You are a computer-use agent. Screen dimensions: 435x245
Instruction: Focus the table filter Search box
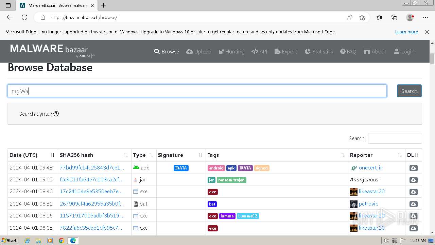pyautogui.click(x=395, y=138)
